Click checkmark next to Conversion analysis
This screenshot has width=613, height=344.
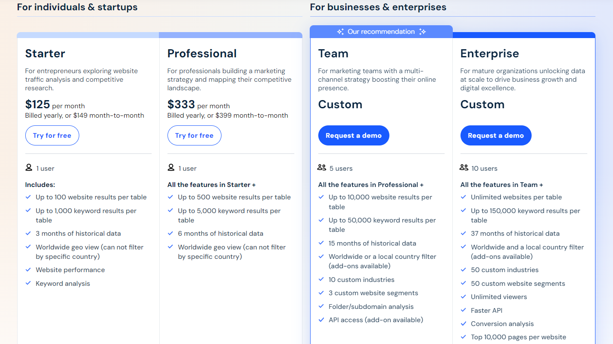463,323
